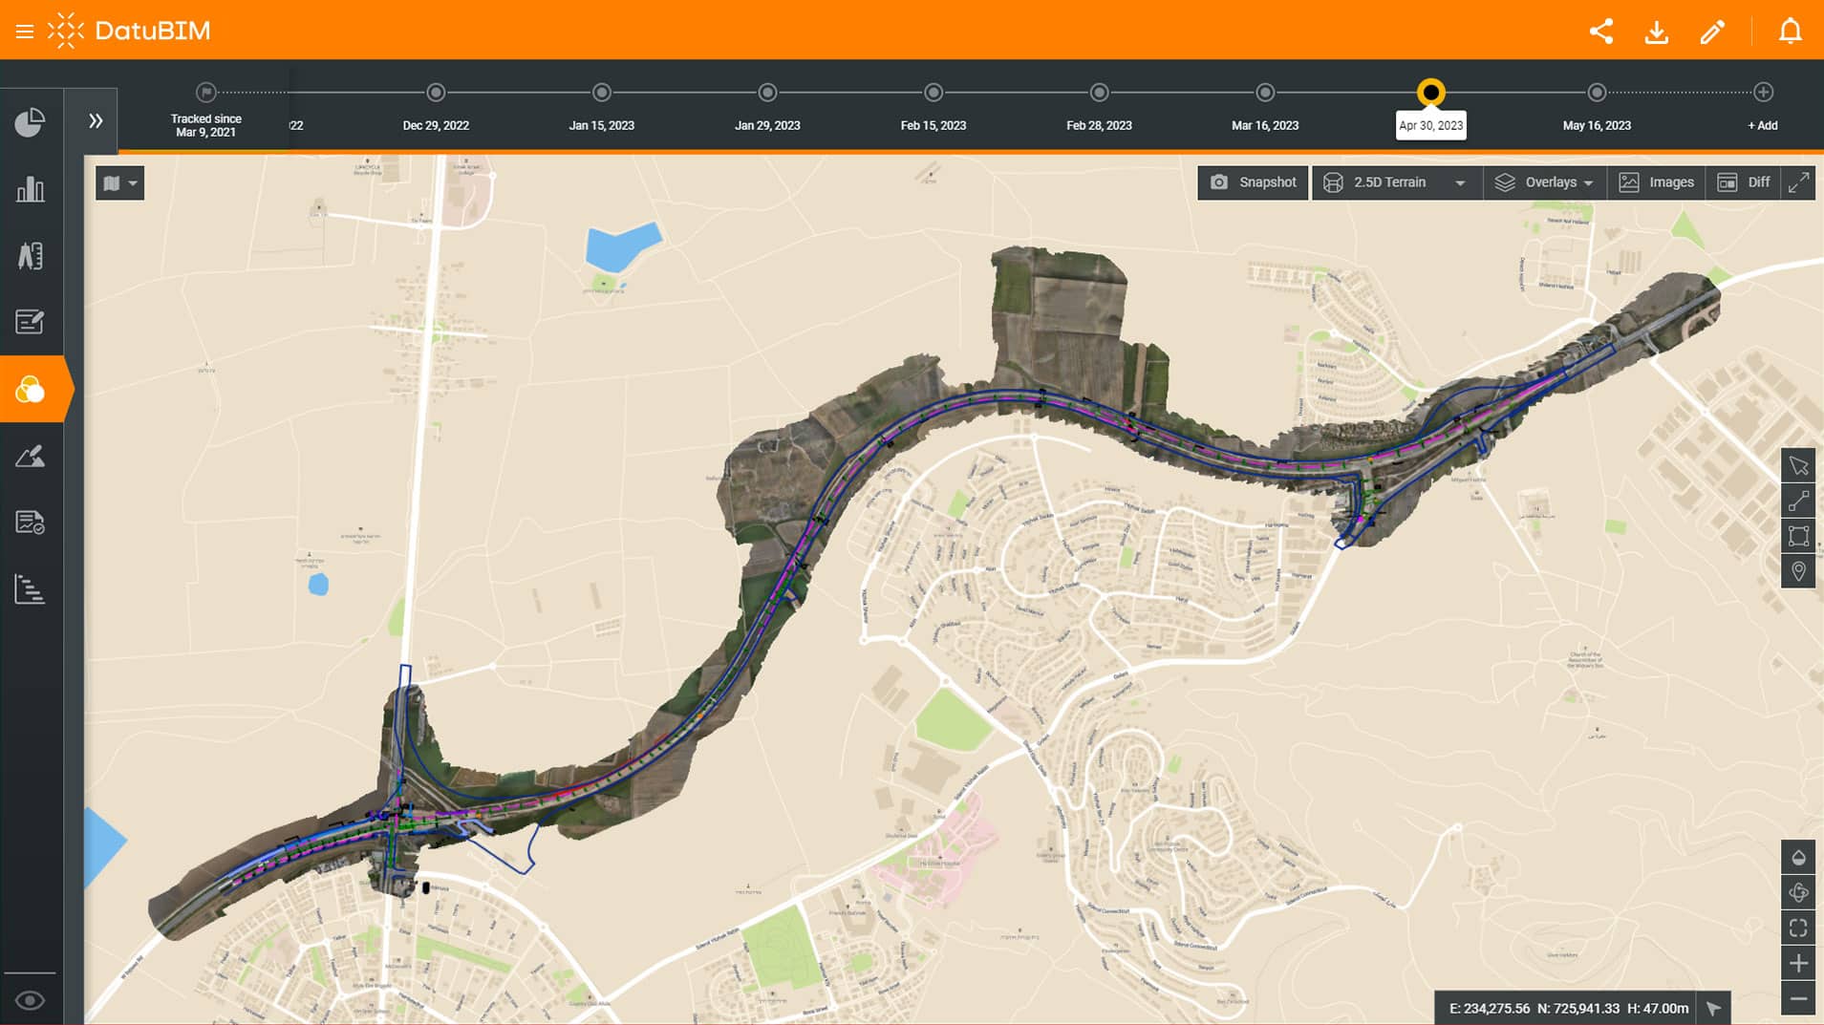Open the hamburger navigation menu
The image size is (1824, 1025).
[24, 30]
